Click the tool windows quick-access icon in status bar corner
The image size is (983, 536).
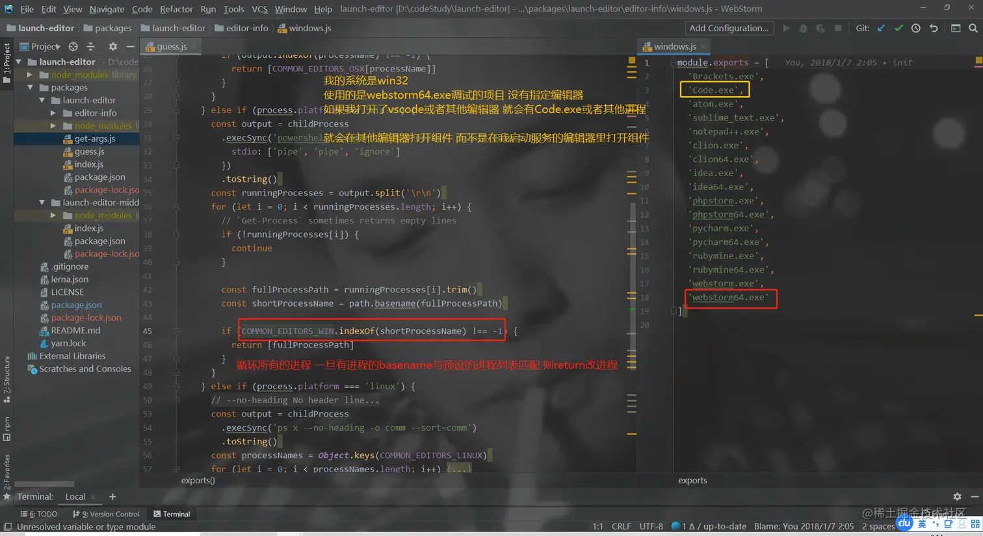coord(7,527)
